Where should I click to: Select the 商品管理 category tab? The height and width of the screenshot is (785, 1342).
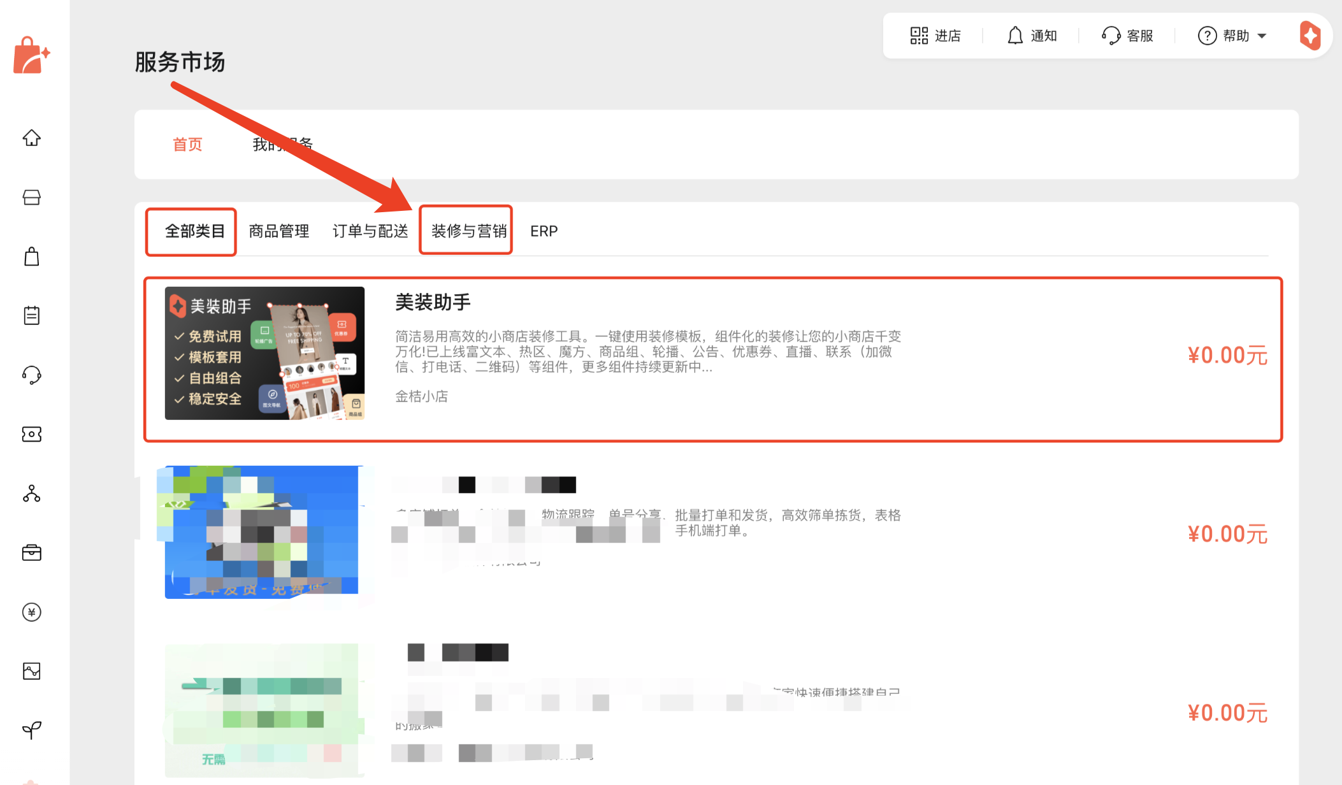[278, 231]
